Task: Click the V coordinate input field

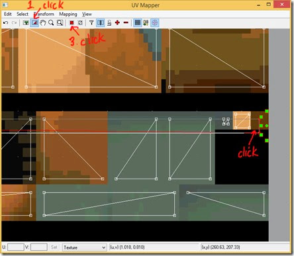Action: [39, 247]
